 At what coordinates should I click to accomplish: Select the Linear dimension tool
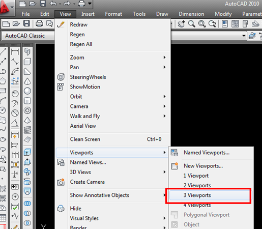tap(15, 51)
